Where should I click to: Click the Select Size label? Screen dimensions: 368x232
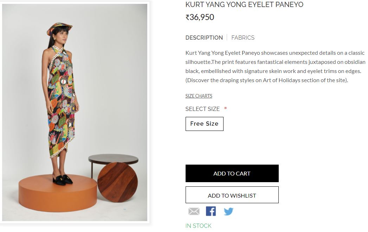click(x=202, y=109)
